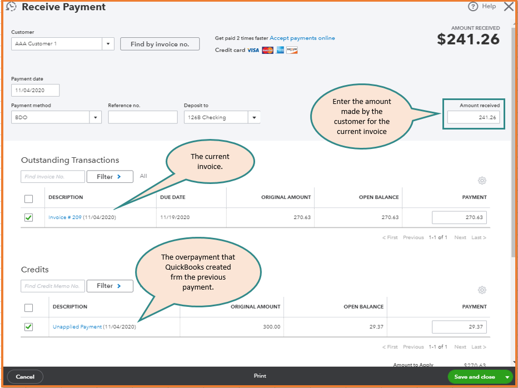Toggle select-all checkbox in Outstanding Transactions header
The image size is (518, 388).
tap(29, 198)
